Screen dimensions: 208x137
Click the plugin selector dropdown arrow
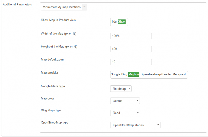[84, 7]
